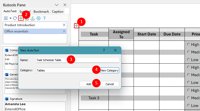Switch to the Bookmark tab

pyautogui.click(x=41, y=12)
